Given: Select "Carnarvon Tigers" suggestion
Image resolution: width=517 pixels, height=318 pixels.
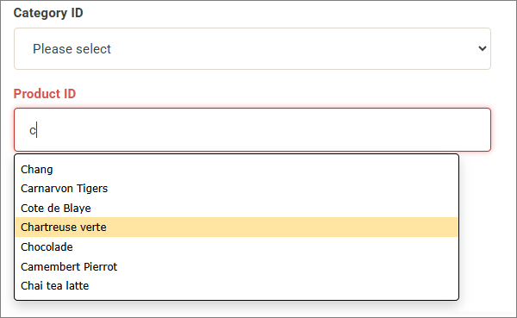Looking at the screenshot, I should coord(236,189).
